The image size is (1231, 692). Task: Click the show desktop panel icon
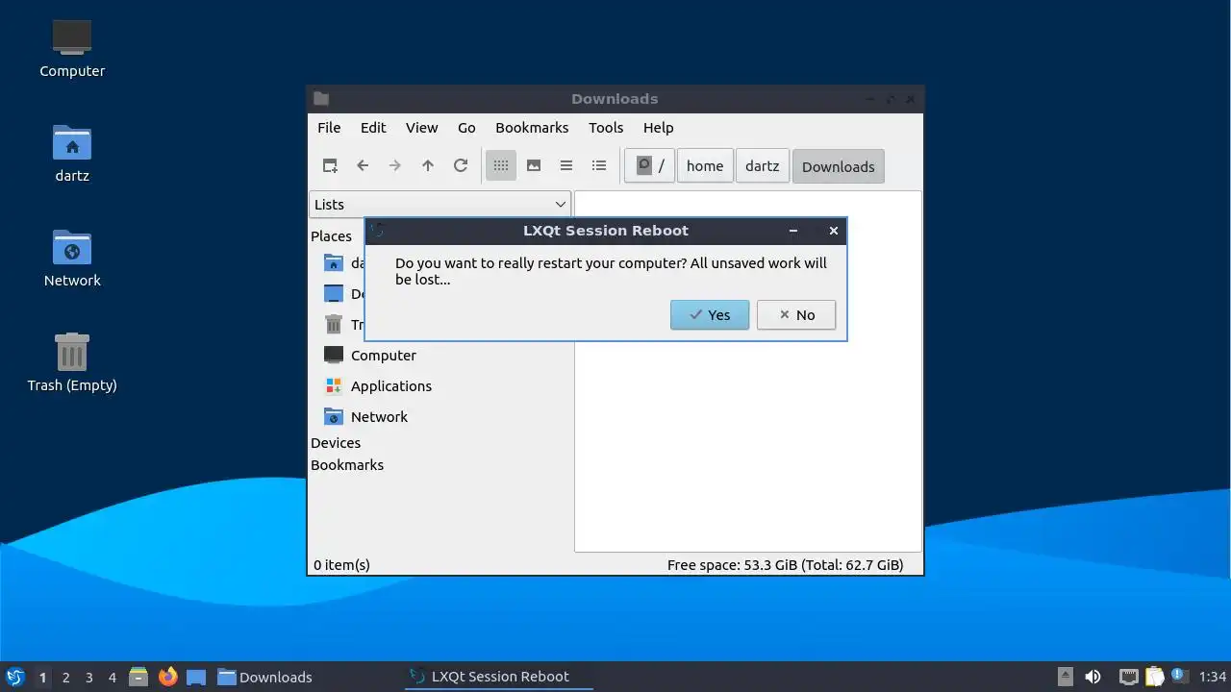pyautogui.click(x=196, y=677)
